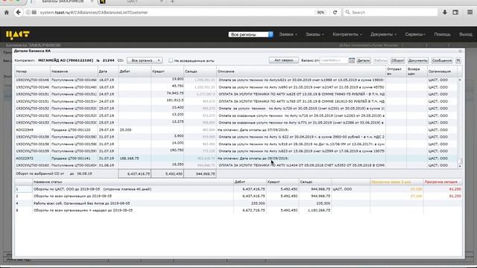This screenshot has width=477, height=268.
Task: Click debit value 25,000 in АО022949 row
Action: pyautogui.click(x=126, y=130)
